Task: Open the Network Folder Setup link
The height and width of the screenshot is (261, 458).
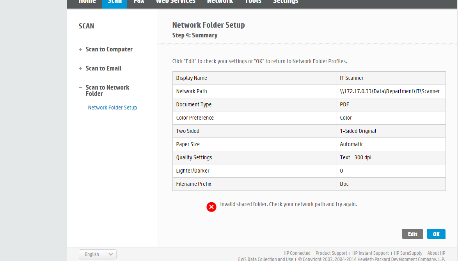Action: coord(112,108)
